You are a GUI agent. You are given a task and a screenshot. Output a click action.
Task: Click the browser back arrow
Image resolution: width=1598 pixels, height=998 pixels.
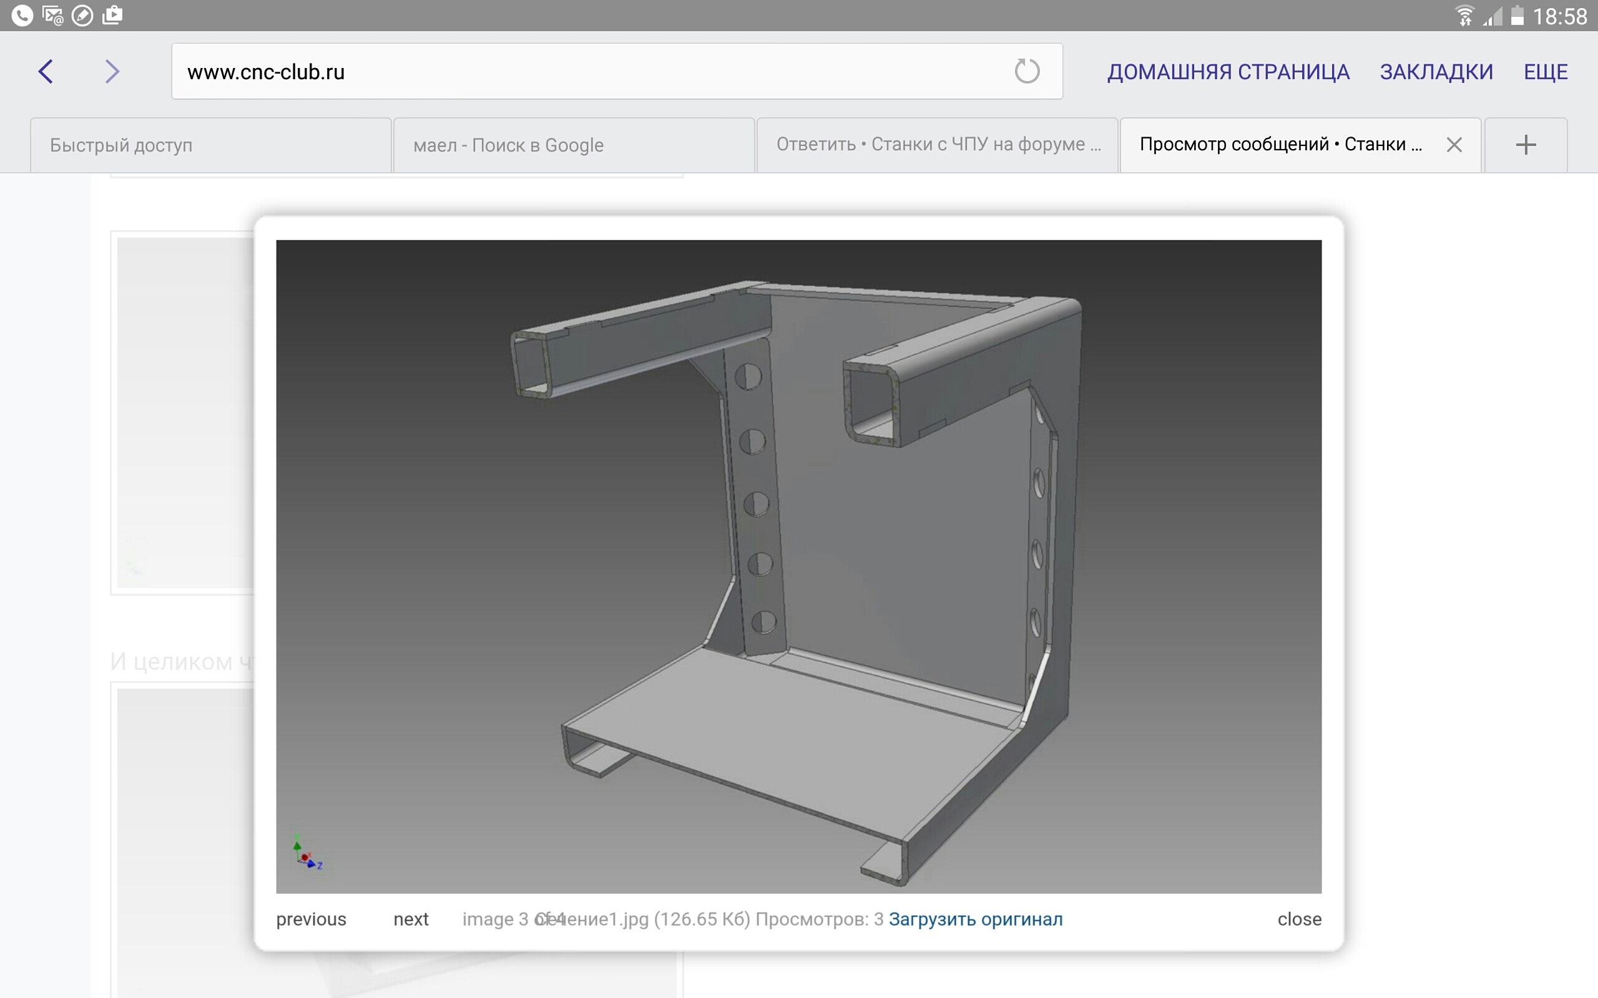pyautogui.click(x=46, y=71)
